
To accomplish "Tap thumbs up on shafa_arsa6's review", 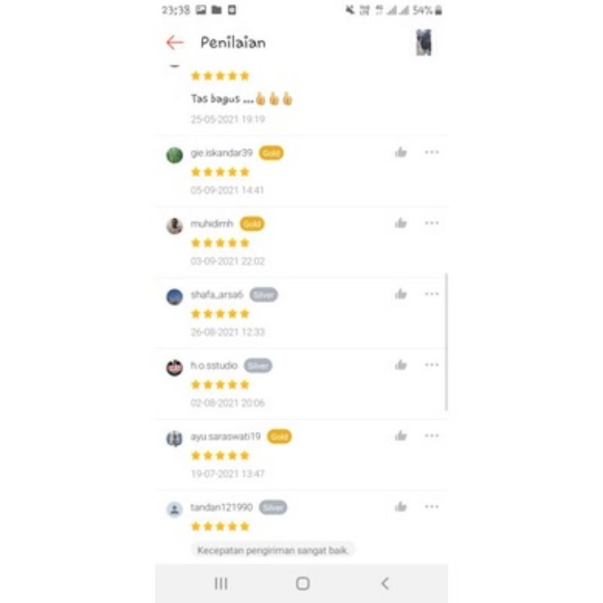I will pyautogui.click(x=401, y=294).
